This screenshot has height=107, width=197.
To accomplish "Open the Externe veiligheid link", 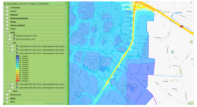I will pos(17,25).
